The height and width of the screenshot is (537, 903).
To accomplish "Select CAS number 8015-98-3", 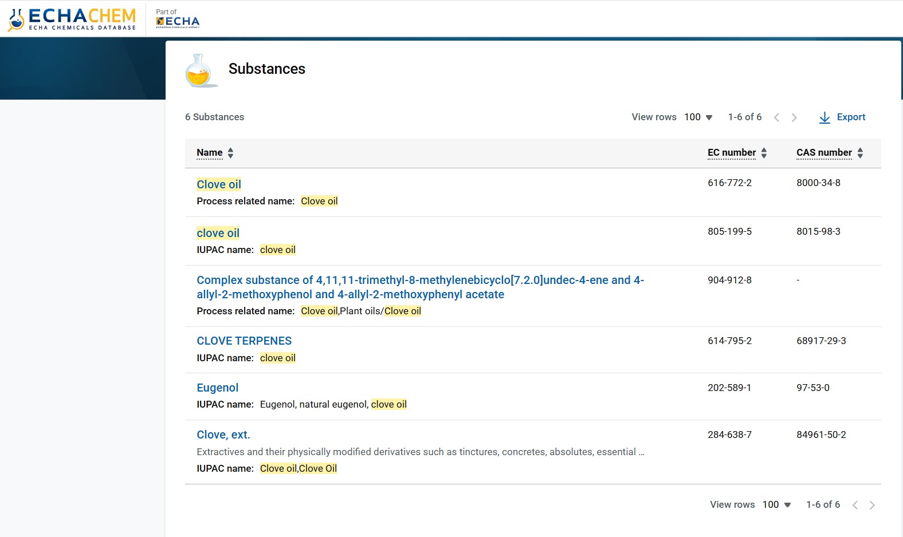I will 818,231.
